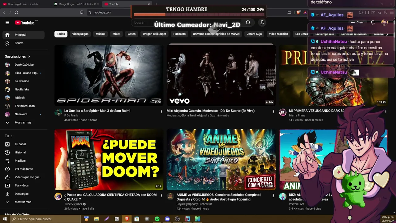
Task: Open site settings icon beside youtube.com
Action: point(90,12)
